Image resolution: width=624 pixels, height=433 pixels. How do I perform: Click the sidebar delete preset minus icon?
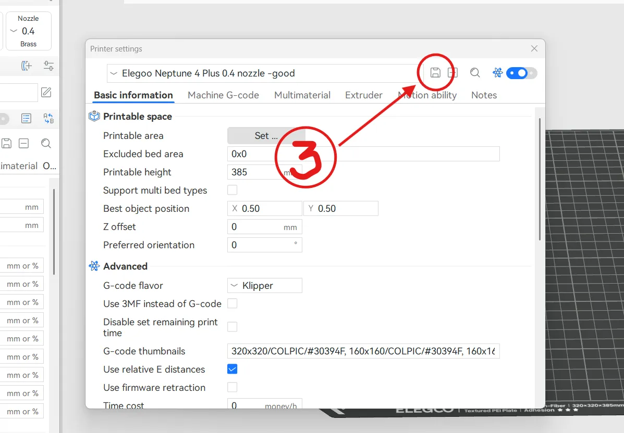click(24, 144)
